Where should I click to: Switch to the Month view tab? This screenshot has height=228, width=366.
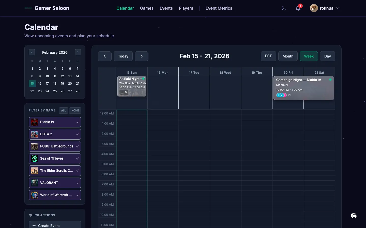tap(288, 56)
